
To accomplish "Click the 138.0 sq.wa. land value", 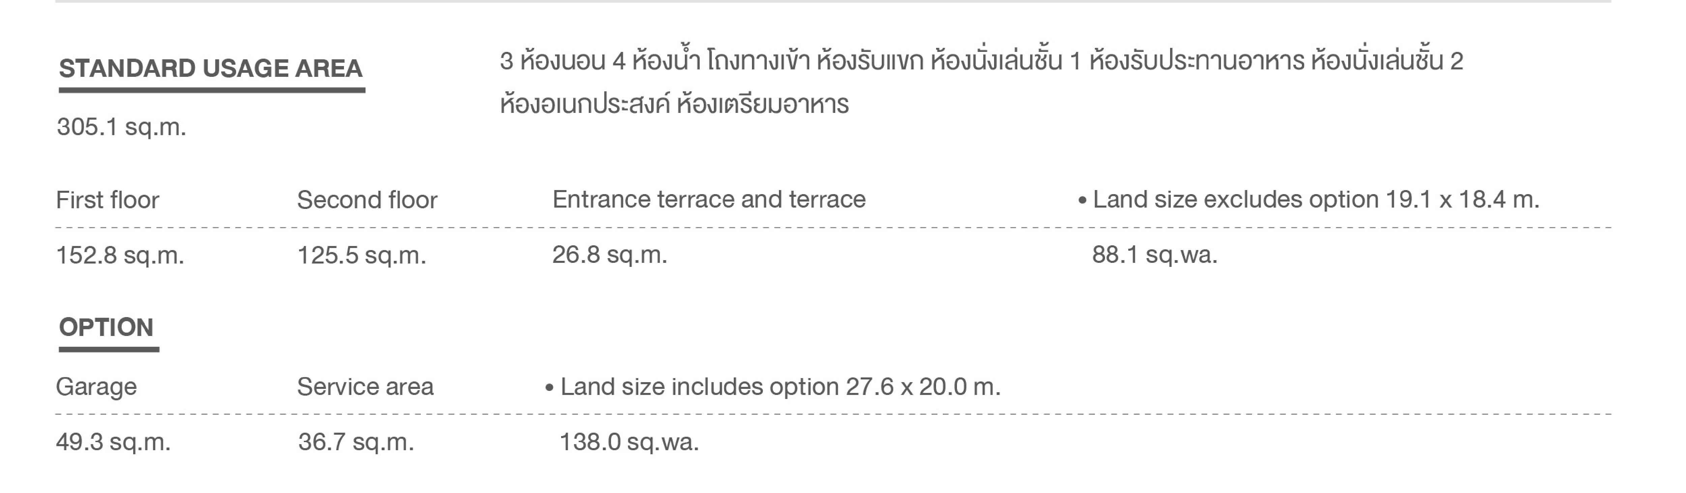I will coord(629,443).
